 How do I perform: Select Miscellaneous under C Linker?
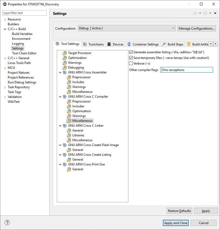click(82, 140)
